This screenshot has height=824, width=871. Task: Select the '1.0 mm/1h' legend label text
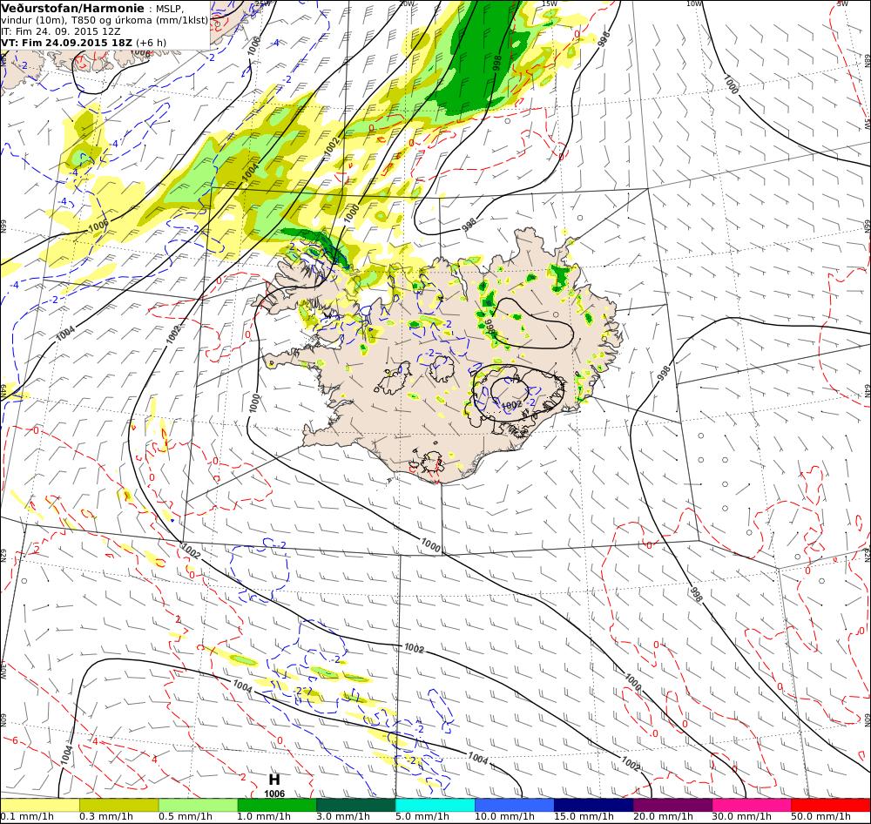[265, 817]
